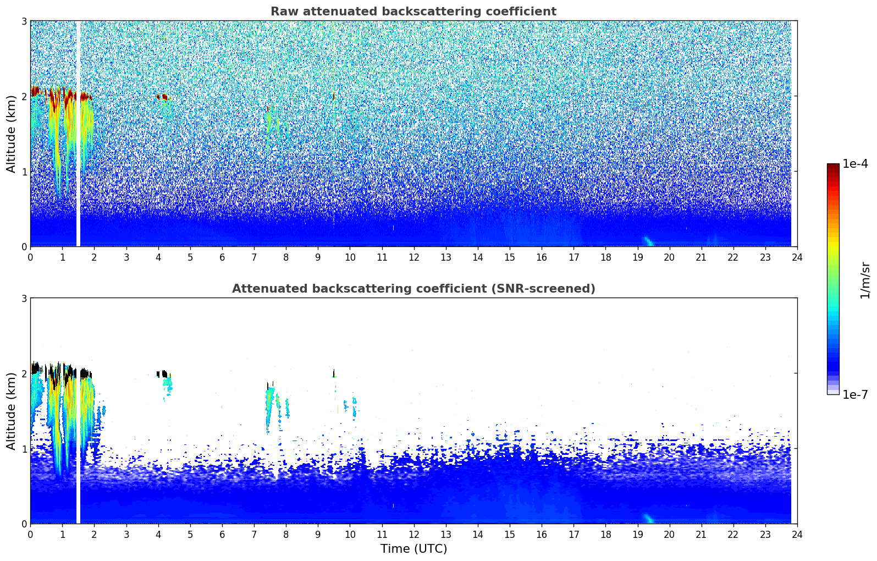877x561 pixels.
Task: Click the '1' altitude tick on bottom plot
Action: click(x=24, y=449)
